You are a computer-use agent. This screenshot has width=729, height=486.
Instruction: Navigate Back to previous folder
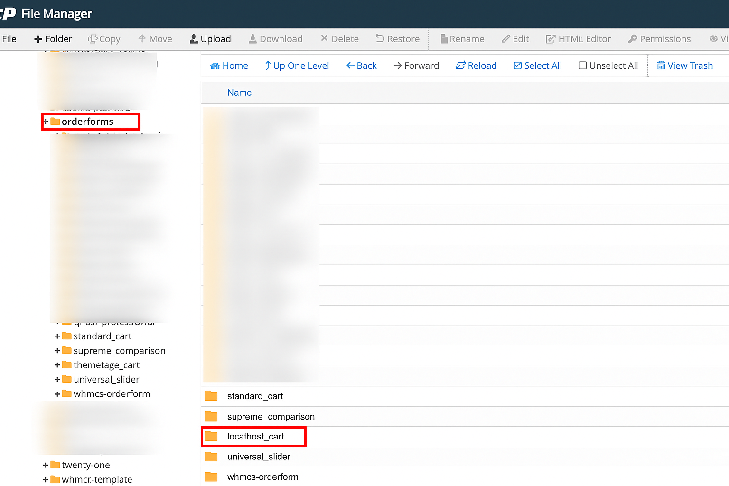click(361, 65)
